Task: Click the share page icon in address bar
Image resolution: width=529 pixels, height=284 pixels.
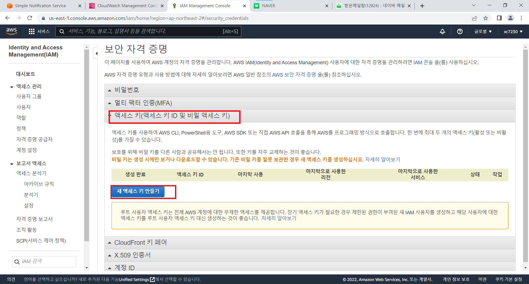Action: pos(474,18)
